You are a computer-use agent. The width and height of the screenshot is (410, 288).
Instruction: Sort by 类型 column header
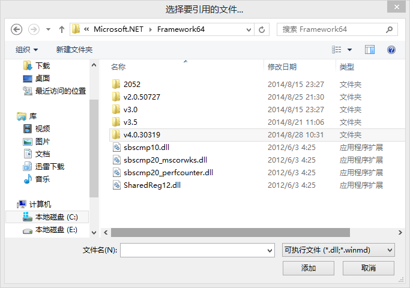pos(347,67)
